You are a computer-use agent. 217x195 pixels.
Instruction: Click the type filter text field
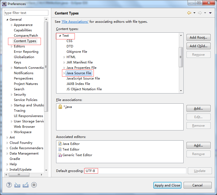pyautogui.click(x=26, y=13)
